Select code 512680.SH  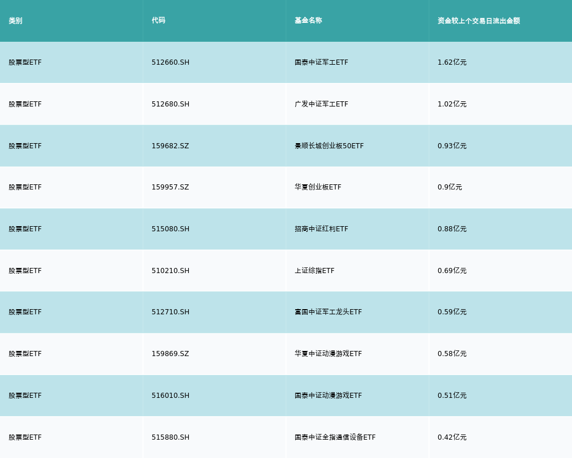pos(170,104)
